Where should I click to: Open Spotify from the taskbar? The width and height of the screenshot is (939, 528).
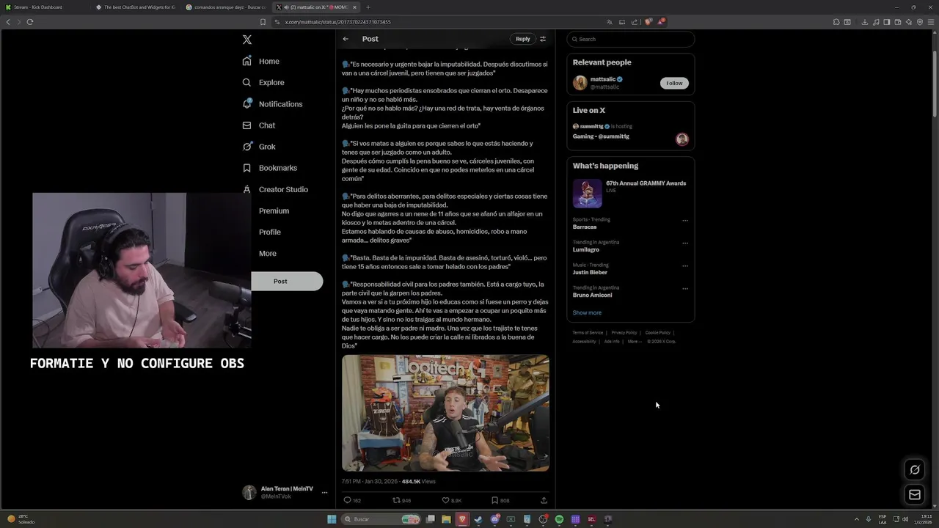pos(559,519)
